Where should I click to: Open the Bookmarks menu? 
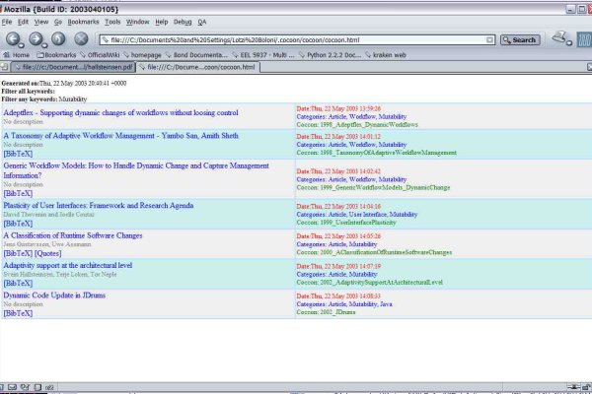point(81,21)
